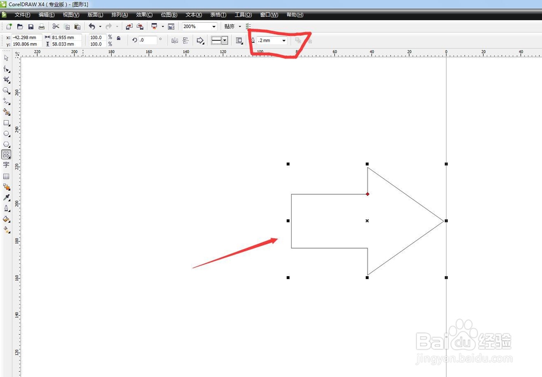This screenshot has width=542, height=377.
Task: Select the Freehand tool
Action: (6, 101)
